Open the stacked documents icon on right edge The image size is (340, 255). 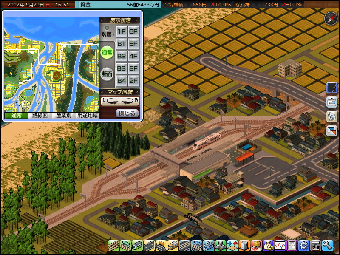click(332, 116)
